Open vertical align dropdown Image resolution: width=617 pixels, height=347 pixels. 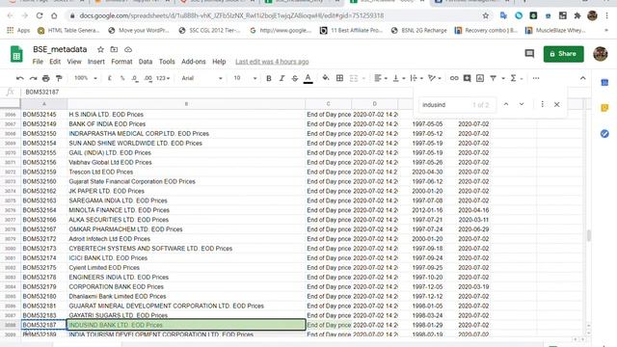point(398,78)
